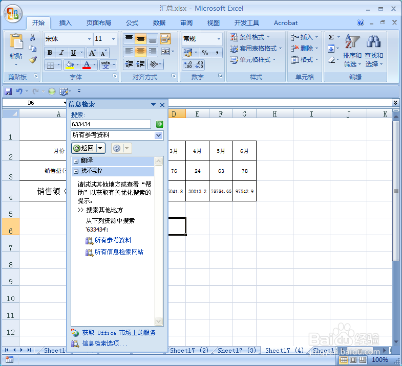
Task: Open 所有参考资料 reference dropdown
Action: click(159, 135)
